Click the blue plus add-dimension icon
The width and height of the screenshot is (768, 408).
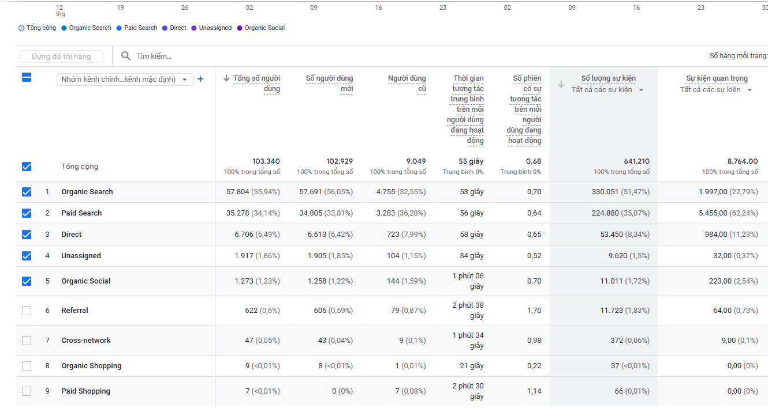[x=200, y=80]
